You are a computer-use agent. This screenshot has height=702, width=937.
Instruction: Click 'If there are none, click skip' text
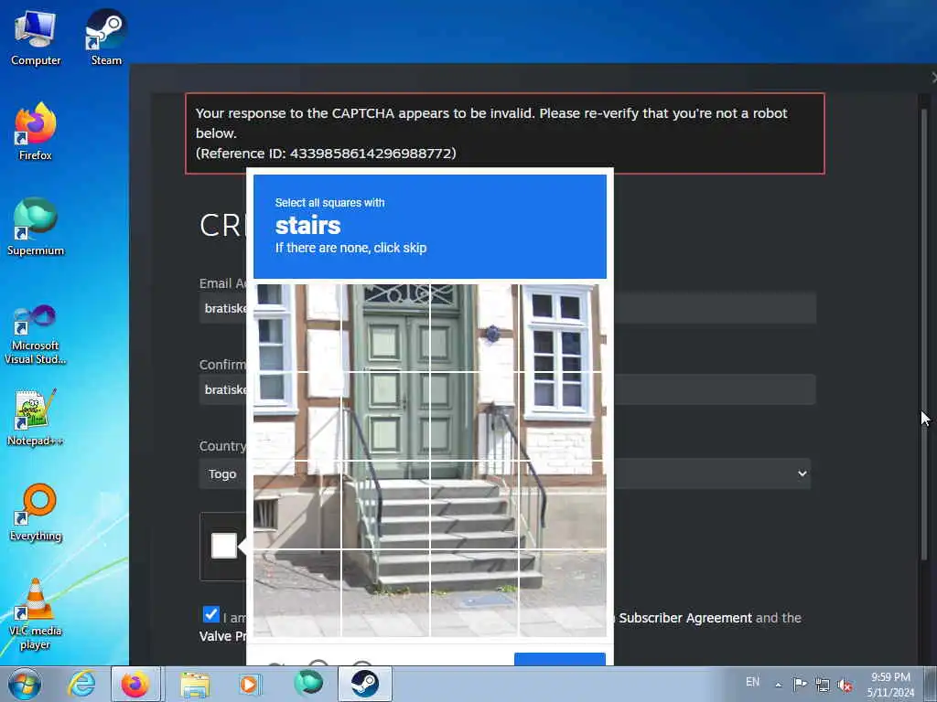[x=350, y=248]
